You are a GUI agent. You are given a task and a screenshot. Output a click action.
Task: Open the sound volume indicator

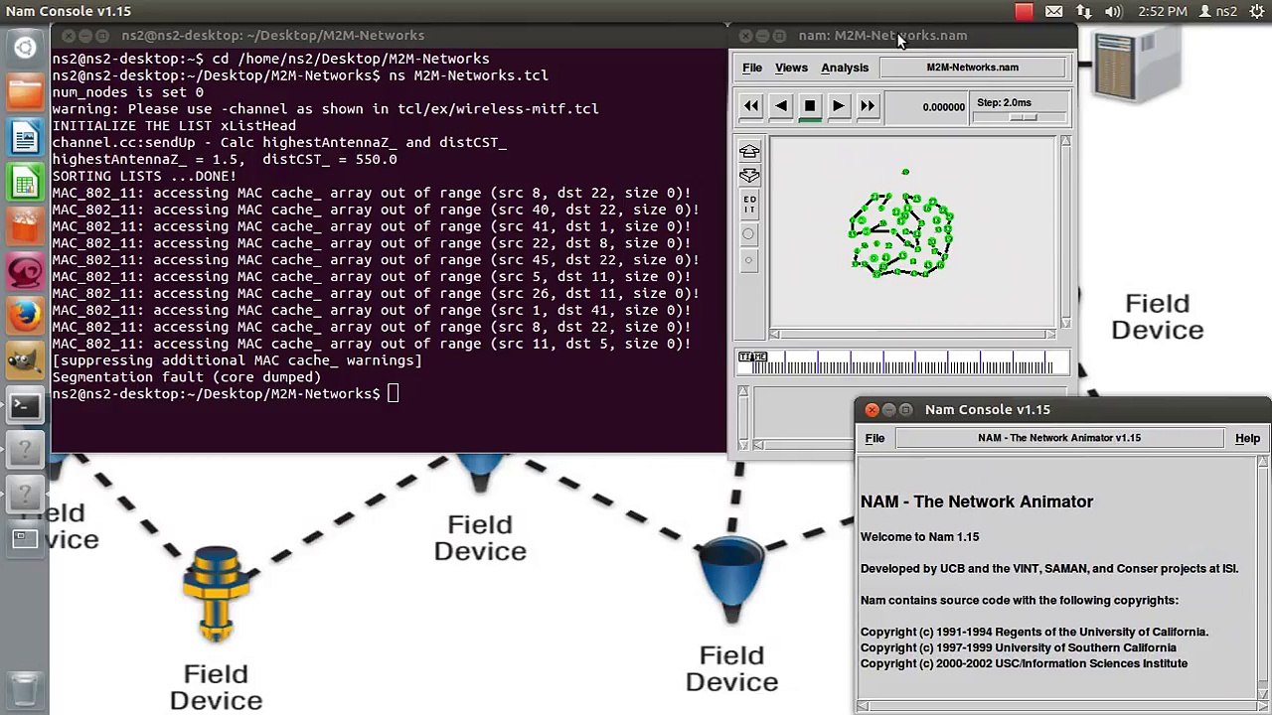tap(1113, 12)
